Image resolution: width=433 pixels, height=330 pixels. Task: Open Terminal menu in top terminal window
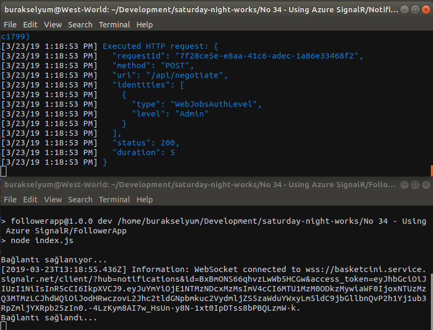(x=114, y=25)
